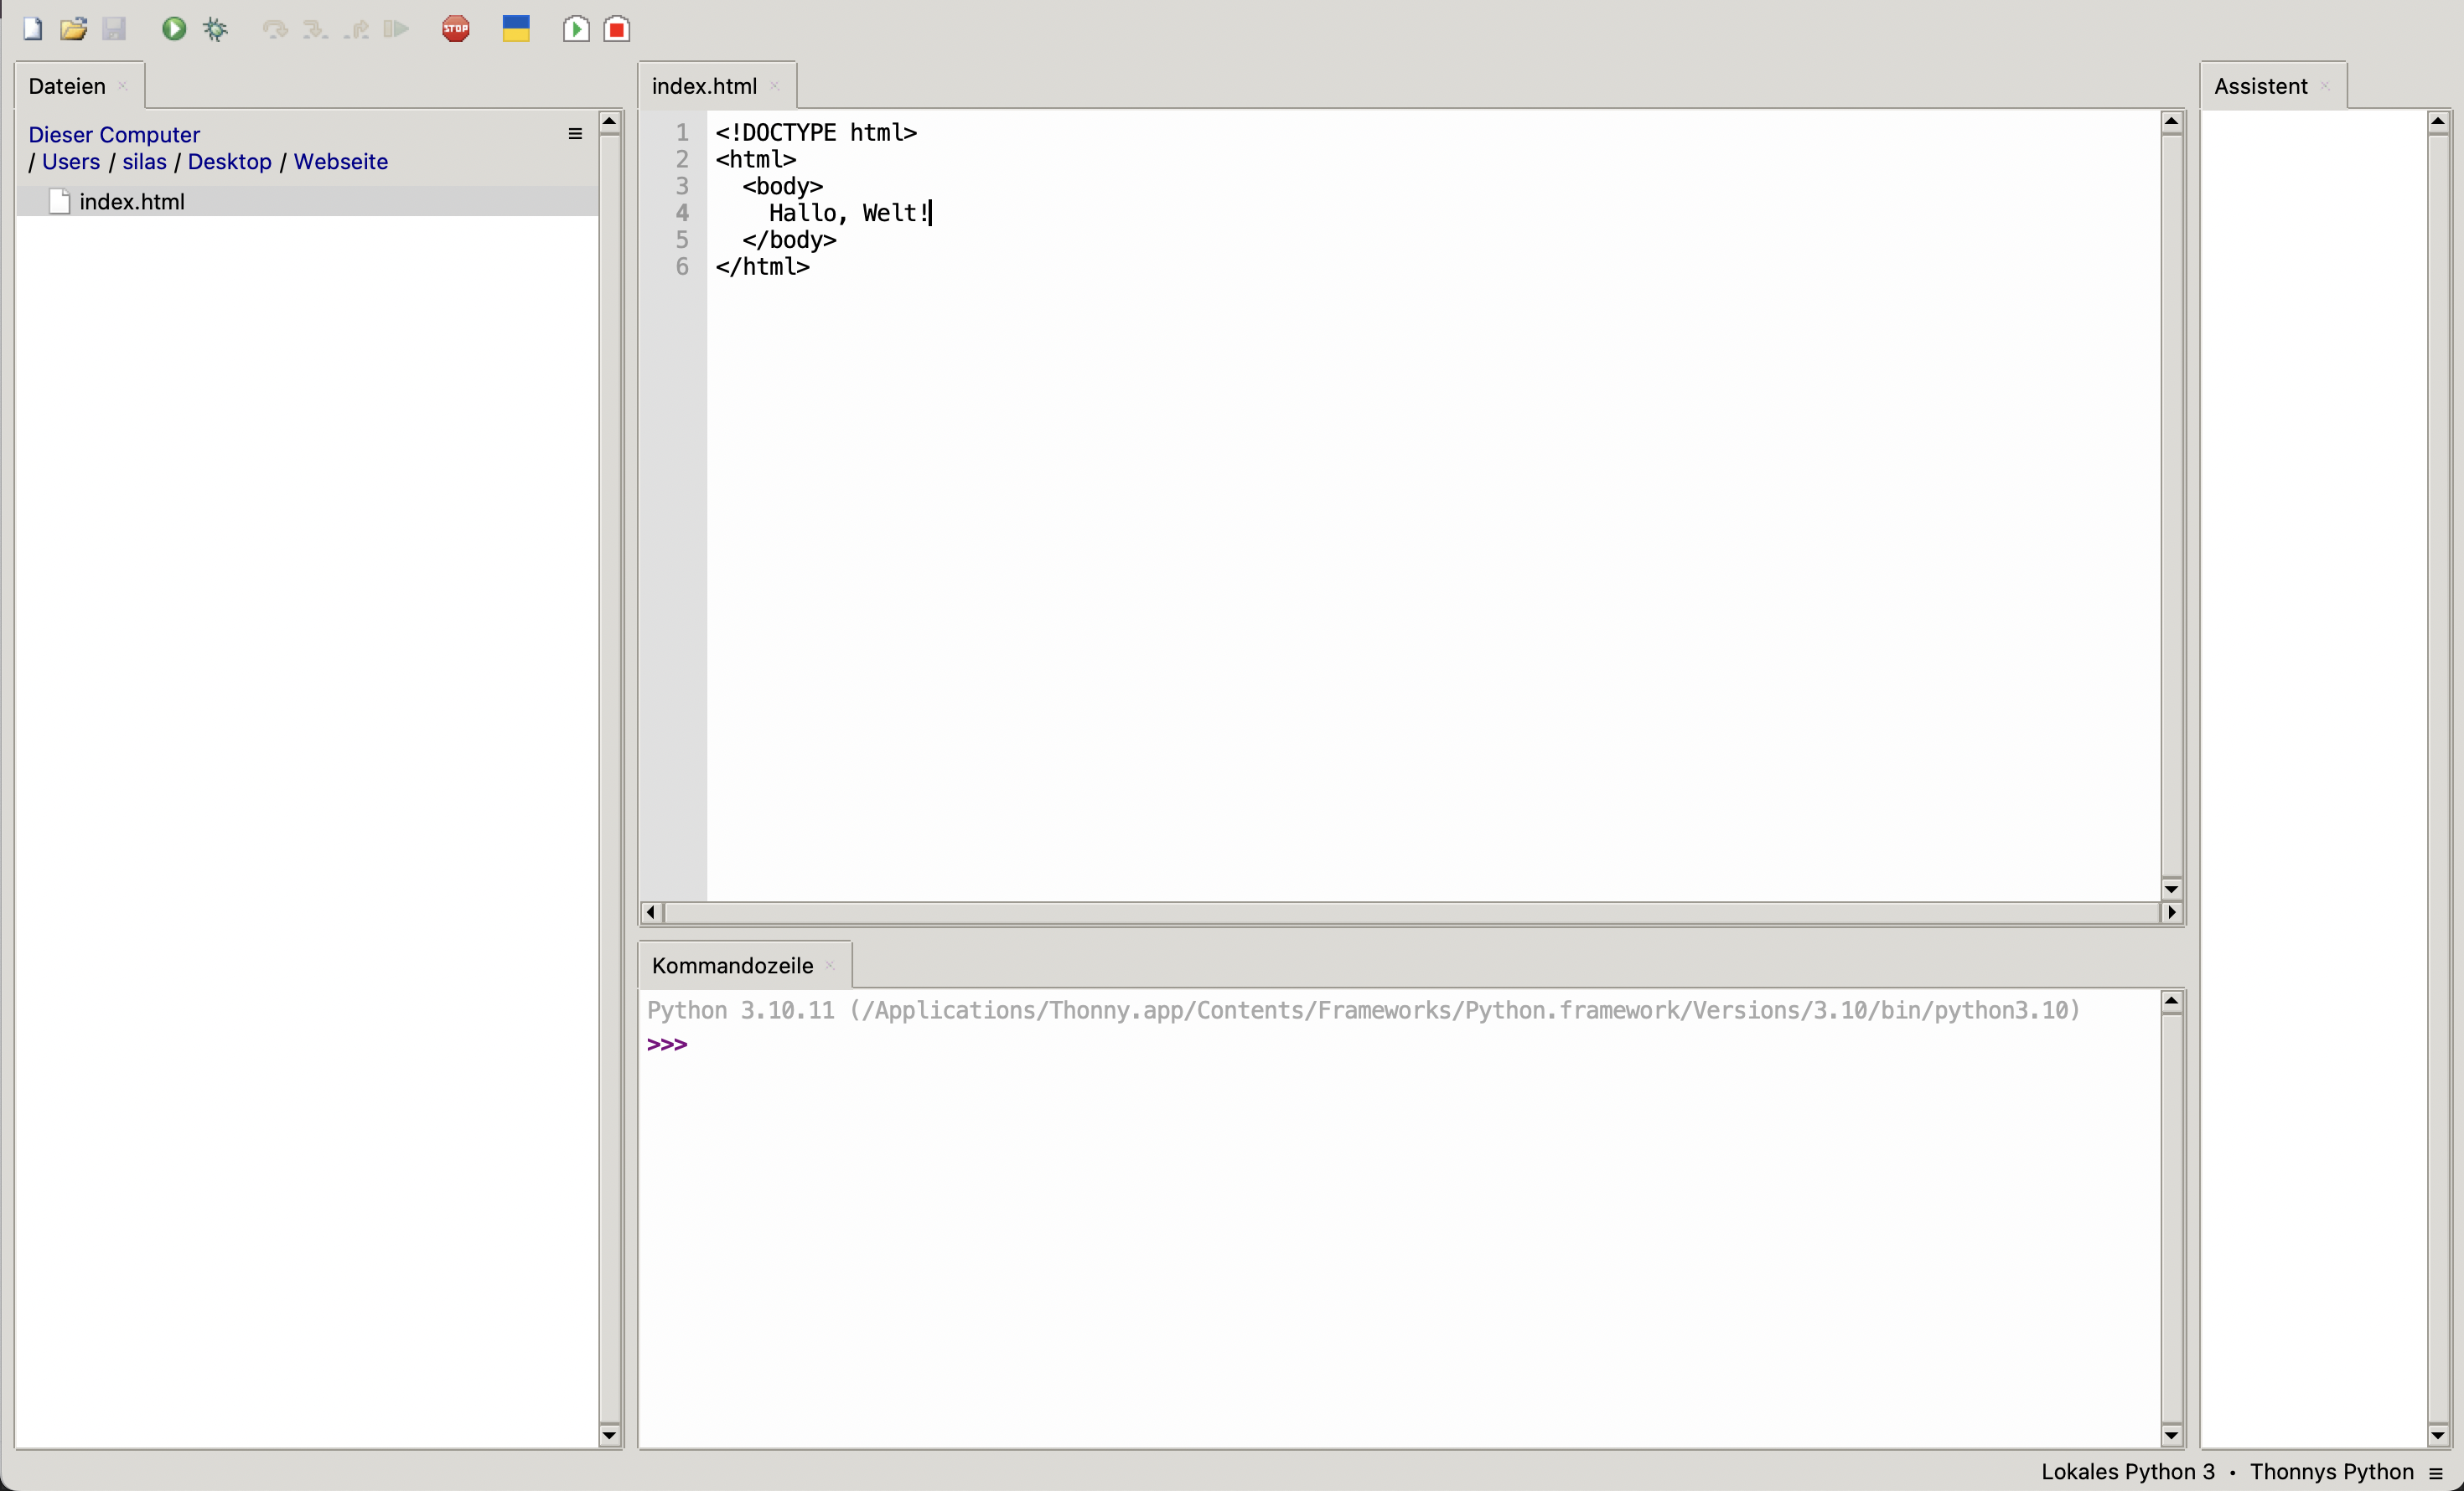
Task: Start debugging with the bug icon
Action: (x=215, y=29)
